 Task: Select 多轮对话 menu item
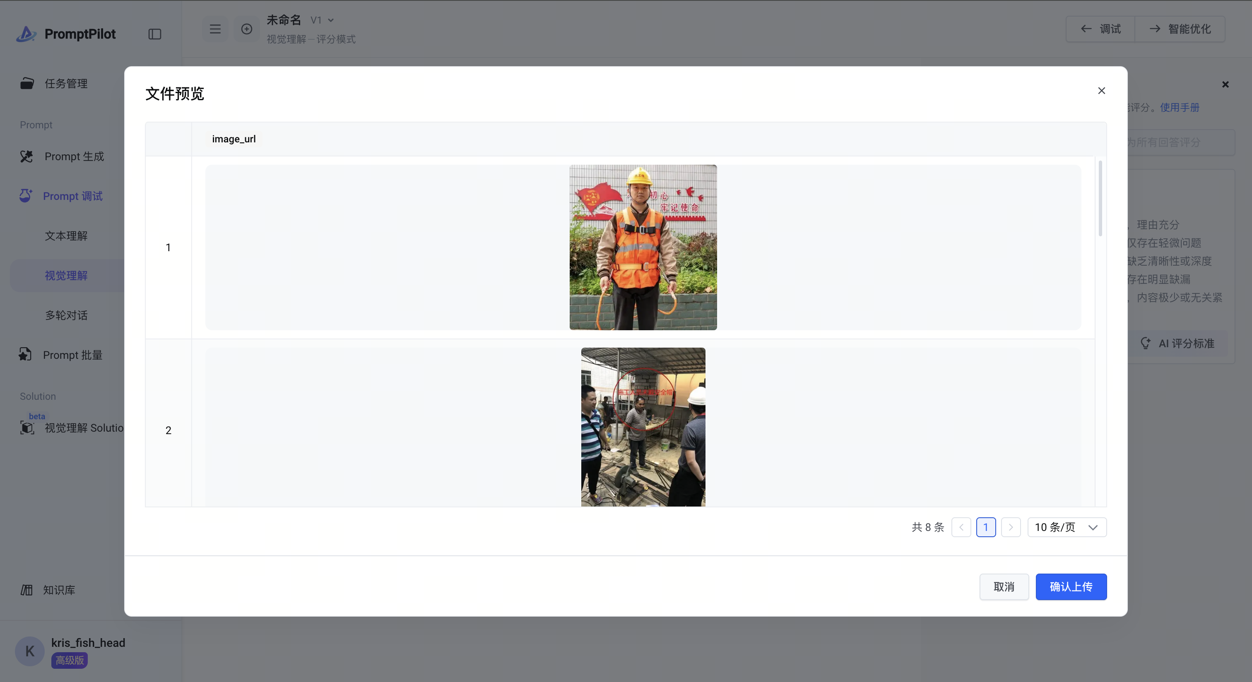click(x=66, y=315)
